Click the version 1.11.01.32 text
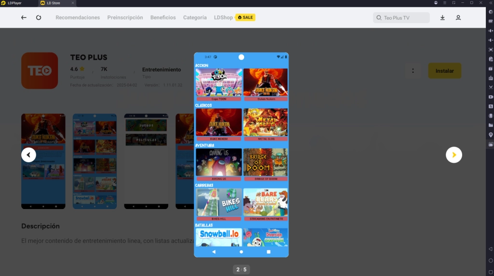 [x=172, y=85]
